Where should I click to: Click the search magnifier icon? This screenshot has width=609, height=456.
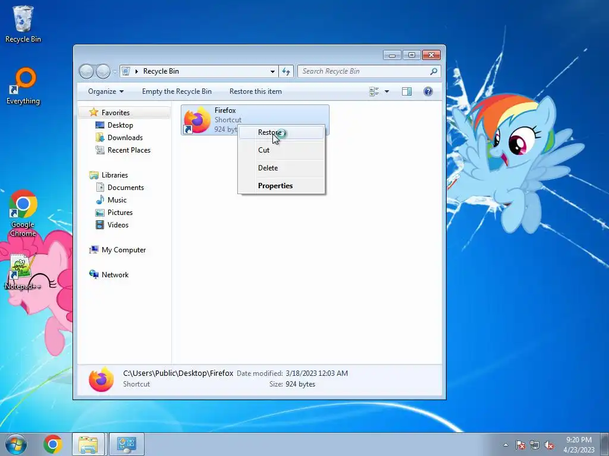pos(434,71)
